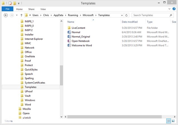Select Templates folder in navigation tree
This screenshot has width=178, height=125.
[31, 87]
